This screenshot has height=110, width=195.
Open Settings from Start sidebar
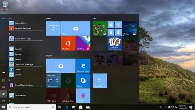click(3, 94)
